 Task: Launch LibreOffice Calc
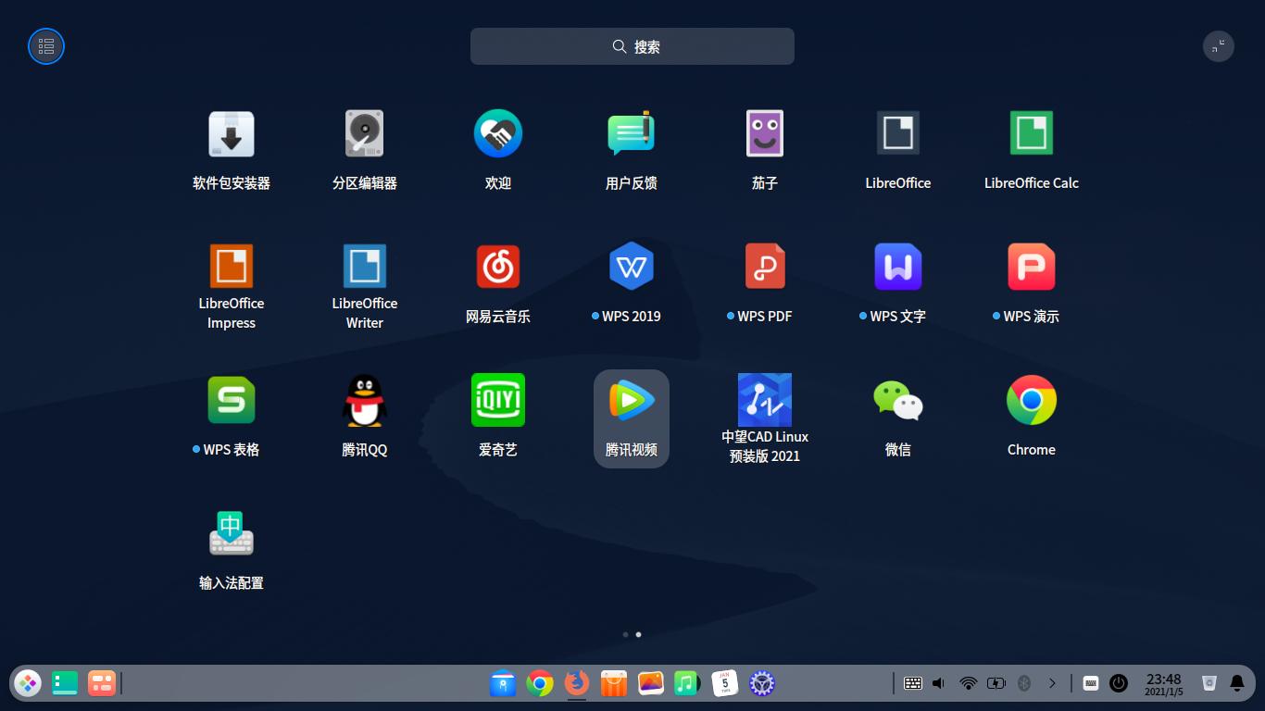click(x=1031, y=133)
